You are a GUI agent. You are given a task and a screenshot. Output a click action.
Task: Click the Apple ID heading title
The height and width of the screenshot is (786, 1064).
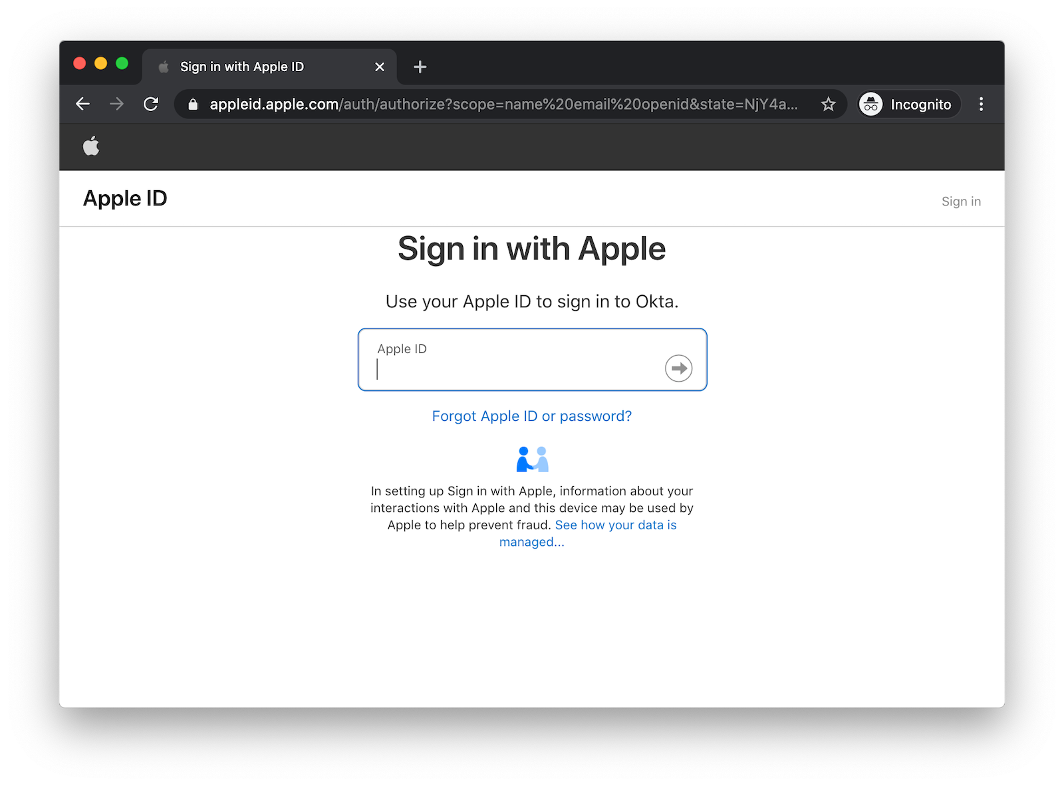coord(125,198)
